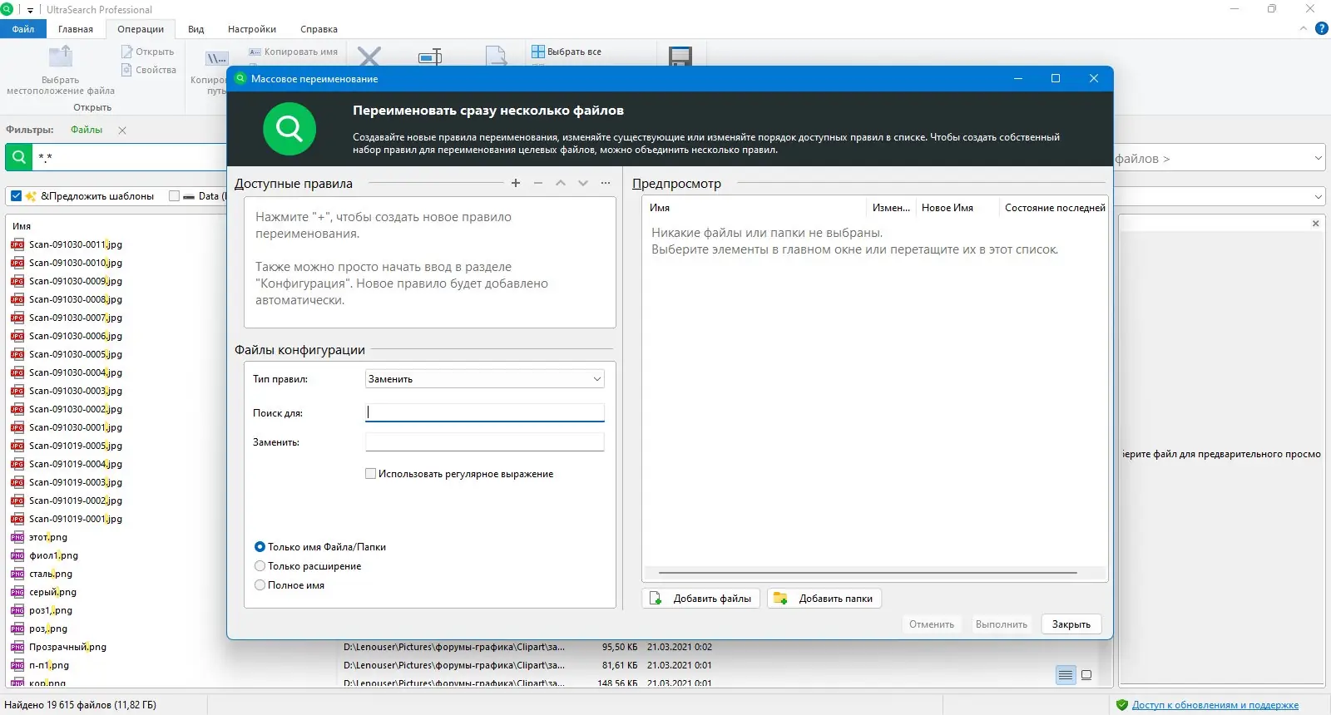
Task: Switch to the Справка ribbon tab
Action: pos(319,29)
